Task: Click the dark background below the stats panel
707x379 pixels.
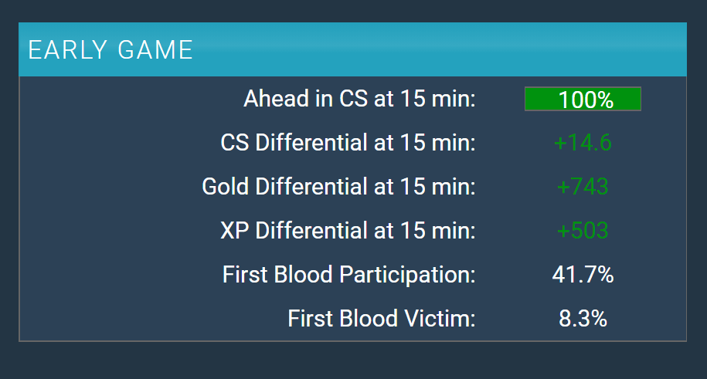Action: pyautogui.click(x=352, y=360)
